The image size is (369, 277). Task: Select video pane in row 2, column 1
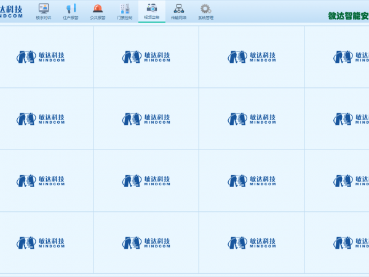pos(46,118)
